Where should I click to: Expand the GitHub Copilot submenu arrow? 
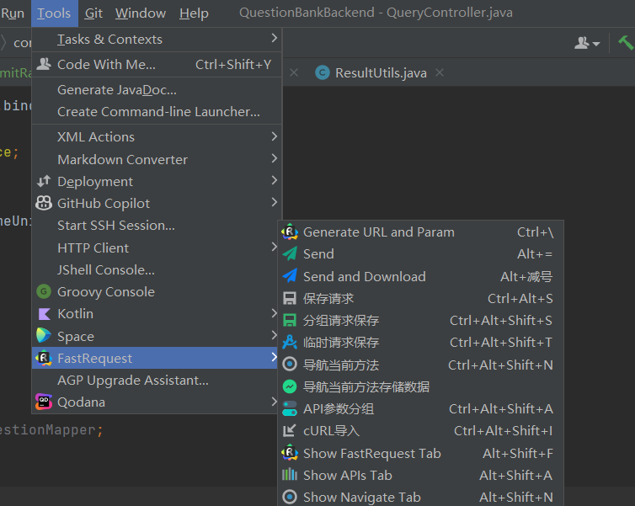coord(275,201)
